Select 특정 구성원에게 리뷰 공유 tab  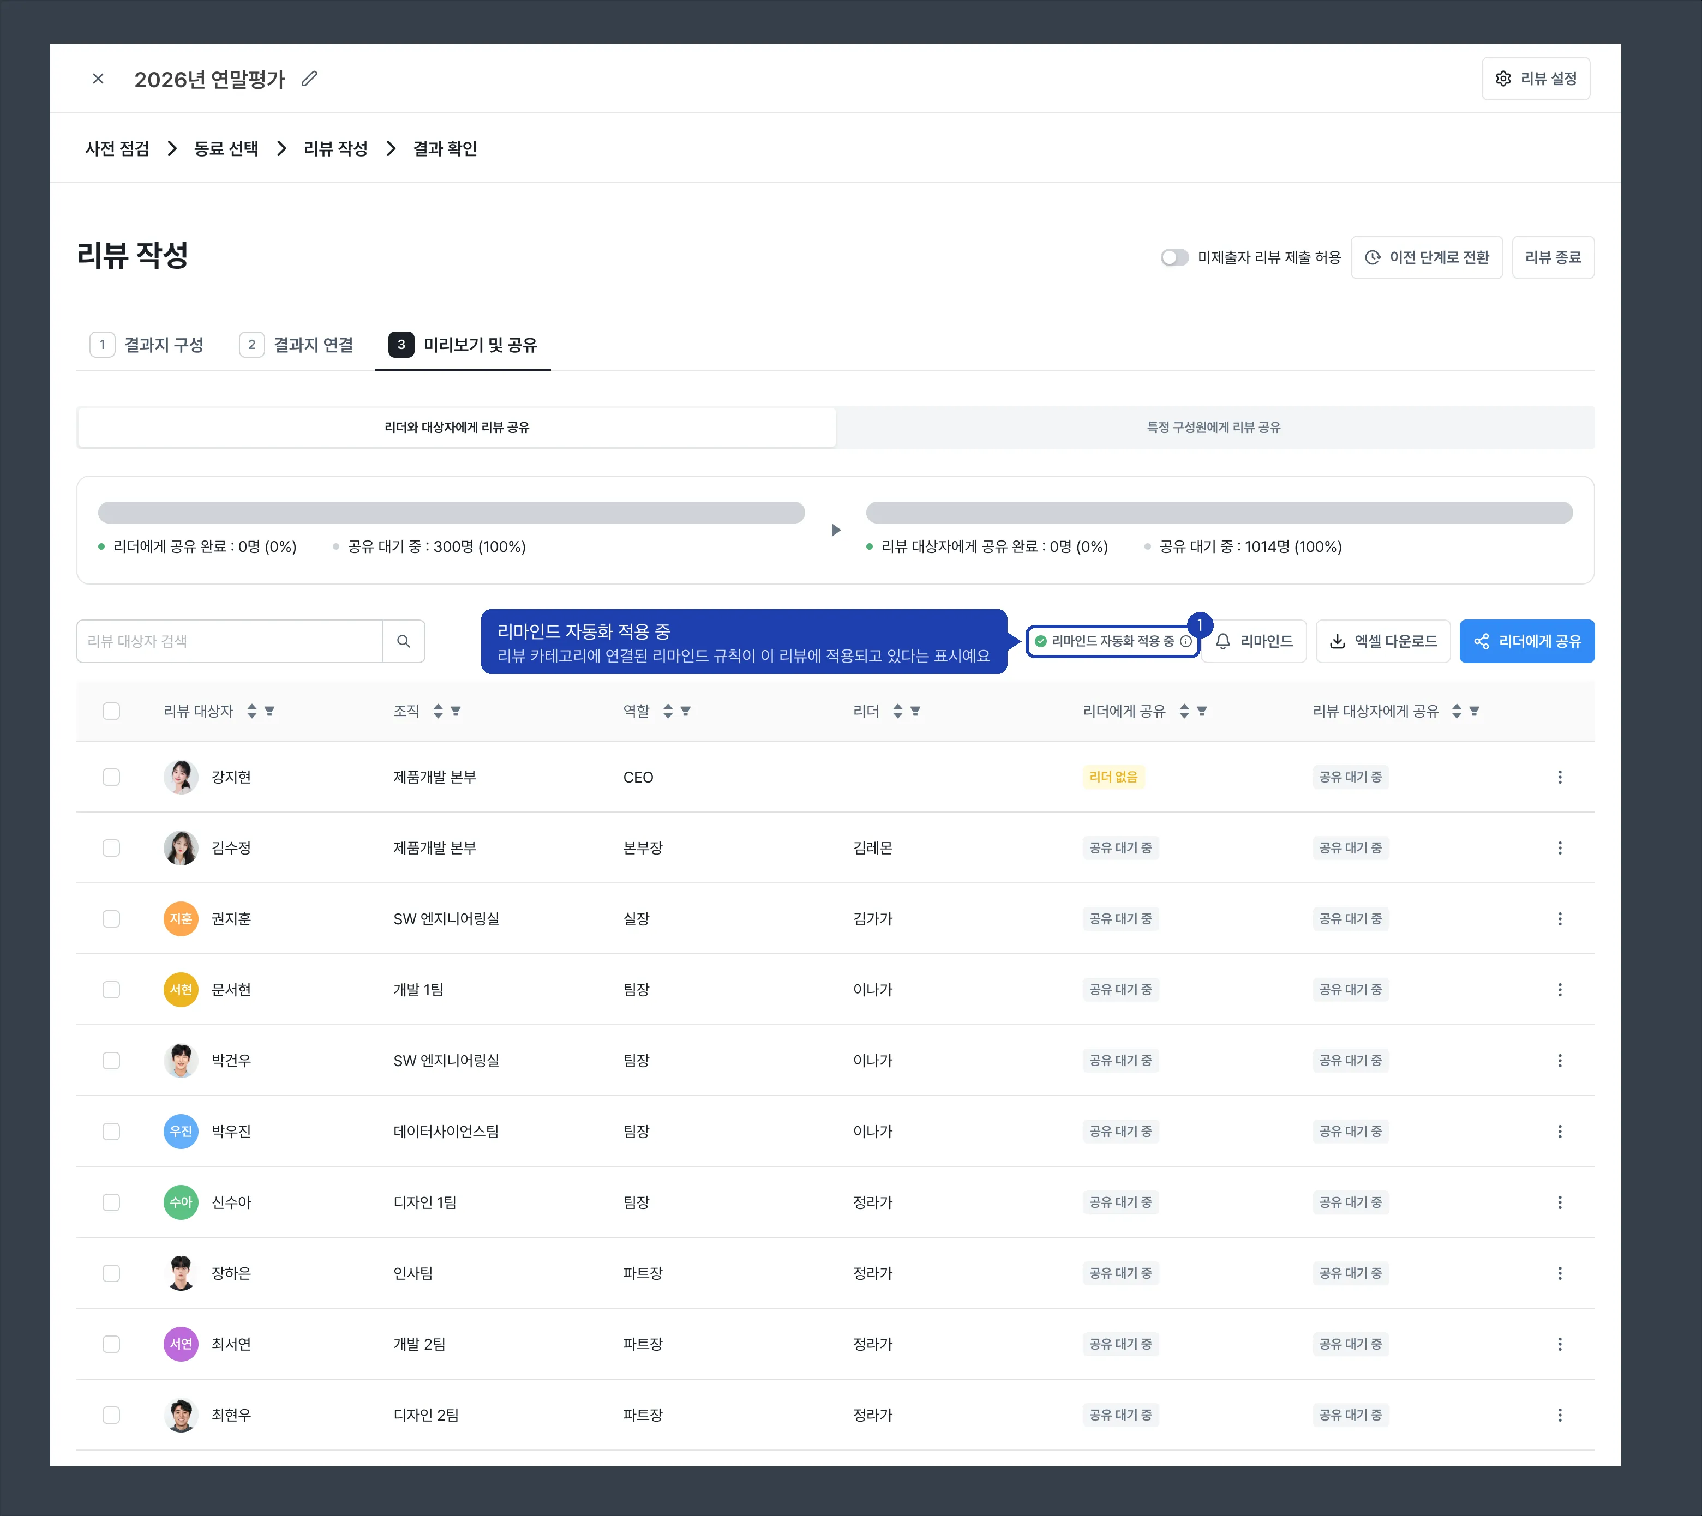1214,426
